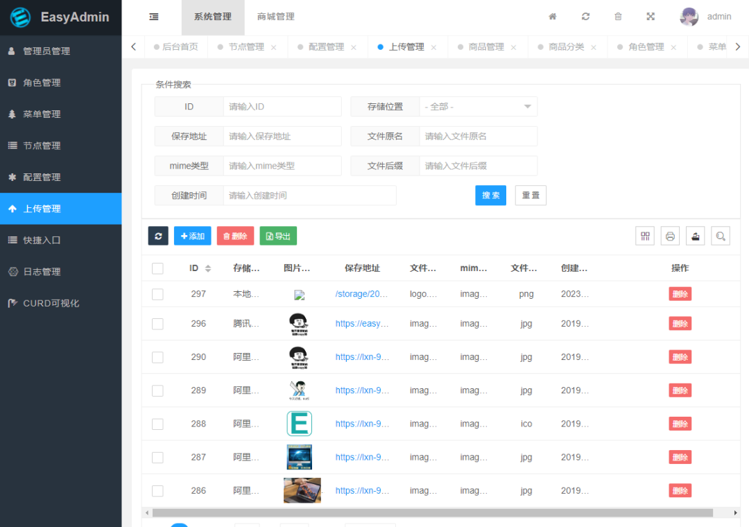Screen dimensions: 749x527
Task: Click the 请输入ID input field
Action: click(x=282, y=106)
